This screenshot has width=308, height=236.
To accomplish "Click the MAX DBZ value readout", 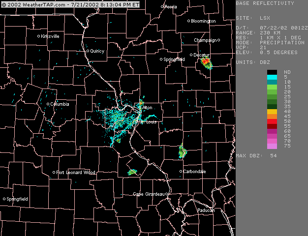I will [273, 155].
